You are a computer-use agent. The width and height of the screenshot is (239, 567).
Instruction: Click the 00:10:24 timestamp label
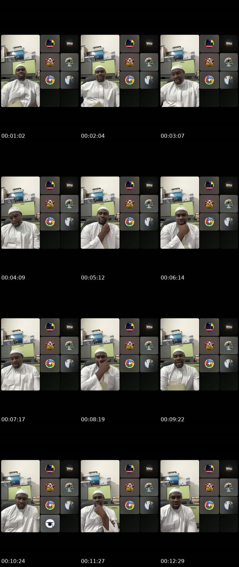13,561
